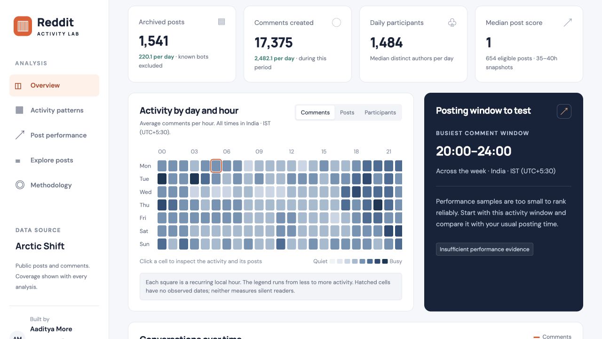Click the Archived posts value 1,541

click(x=153, y=41)
